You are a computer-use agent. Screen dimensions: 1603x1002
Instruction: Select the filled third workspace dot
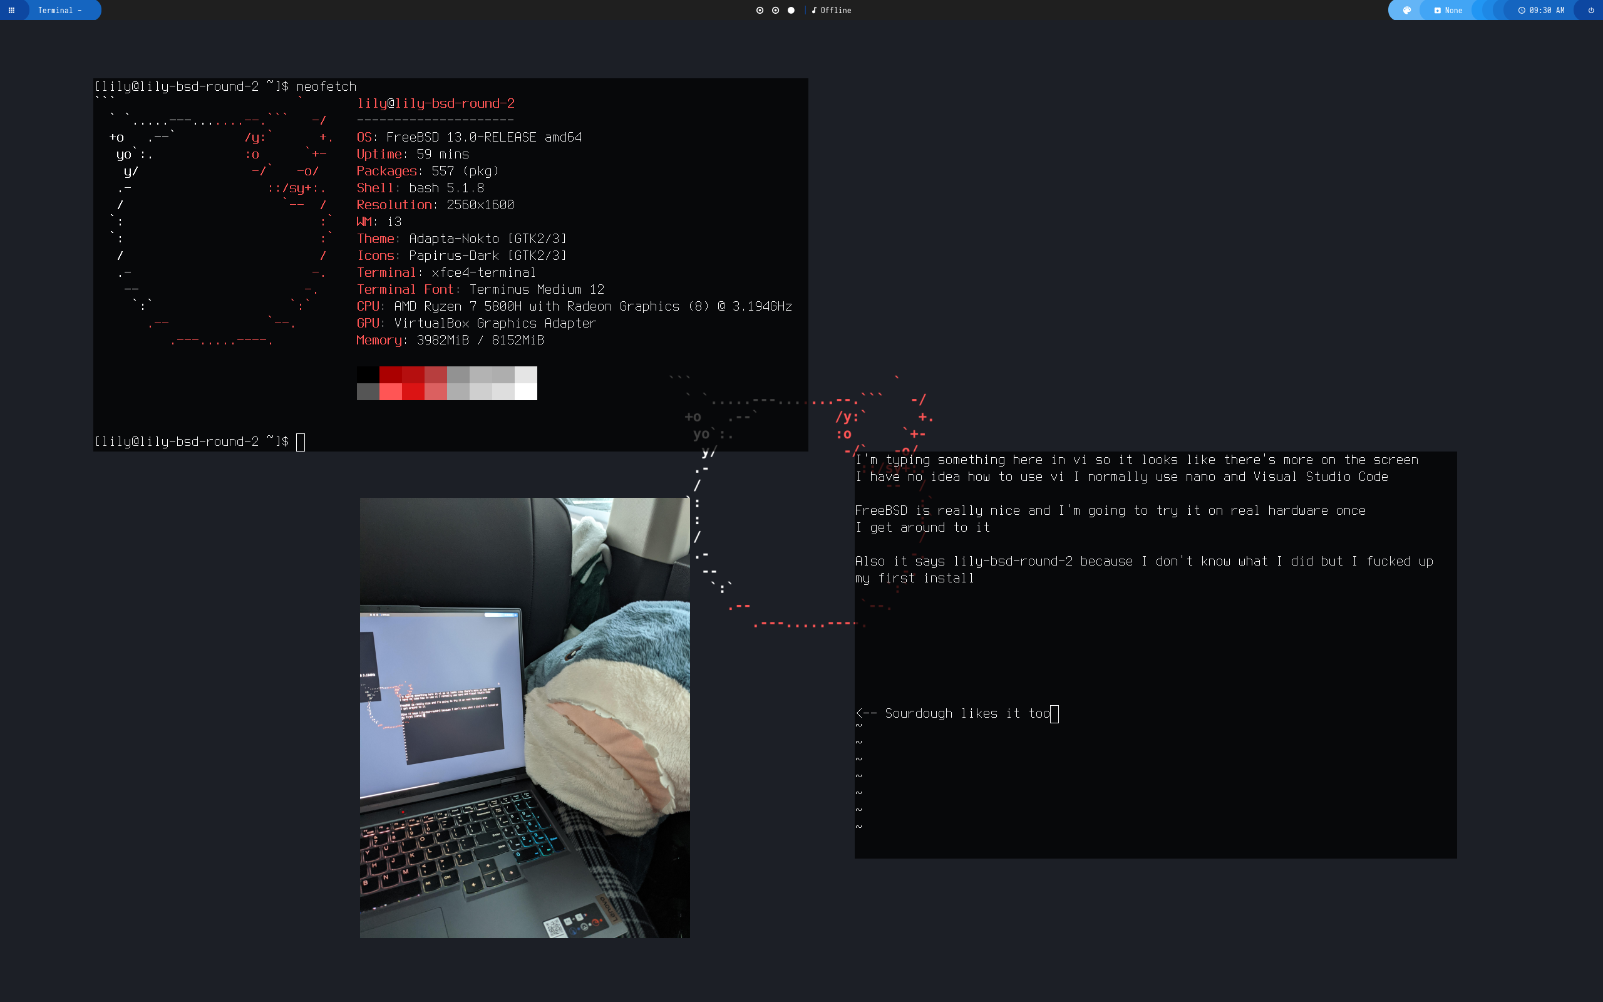(x=791, y=10)
